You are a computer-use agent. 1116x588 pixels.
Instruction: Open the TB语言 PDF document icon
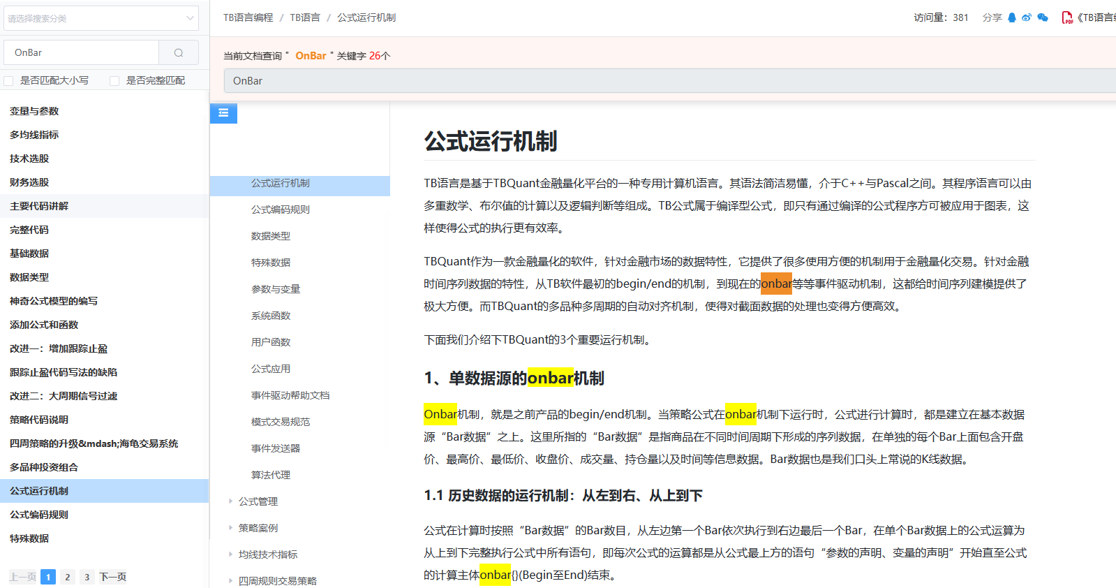click(1067, 17)
